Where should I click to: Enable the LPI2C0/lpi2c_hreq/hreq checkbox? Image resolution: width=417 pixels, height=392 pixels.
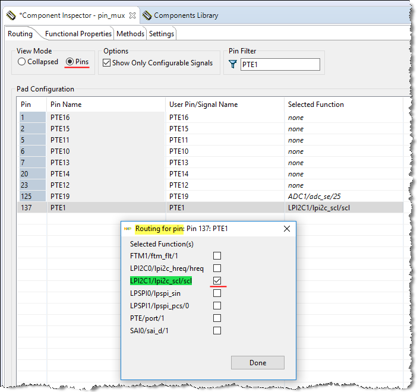tap(217, 268)
